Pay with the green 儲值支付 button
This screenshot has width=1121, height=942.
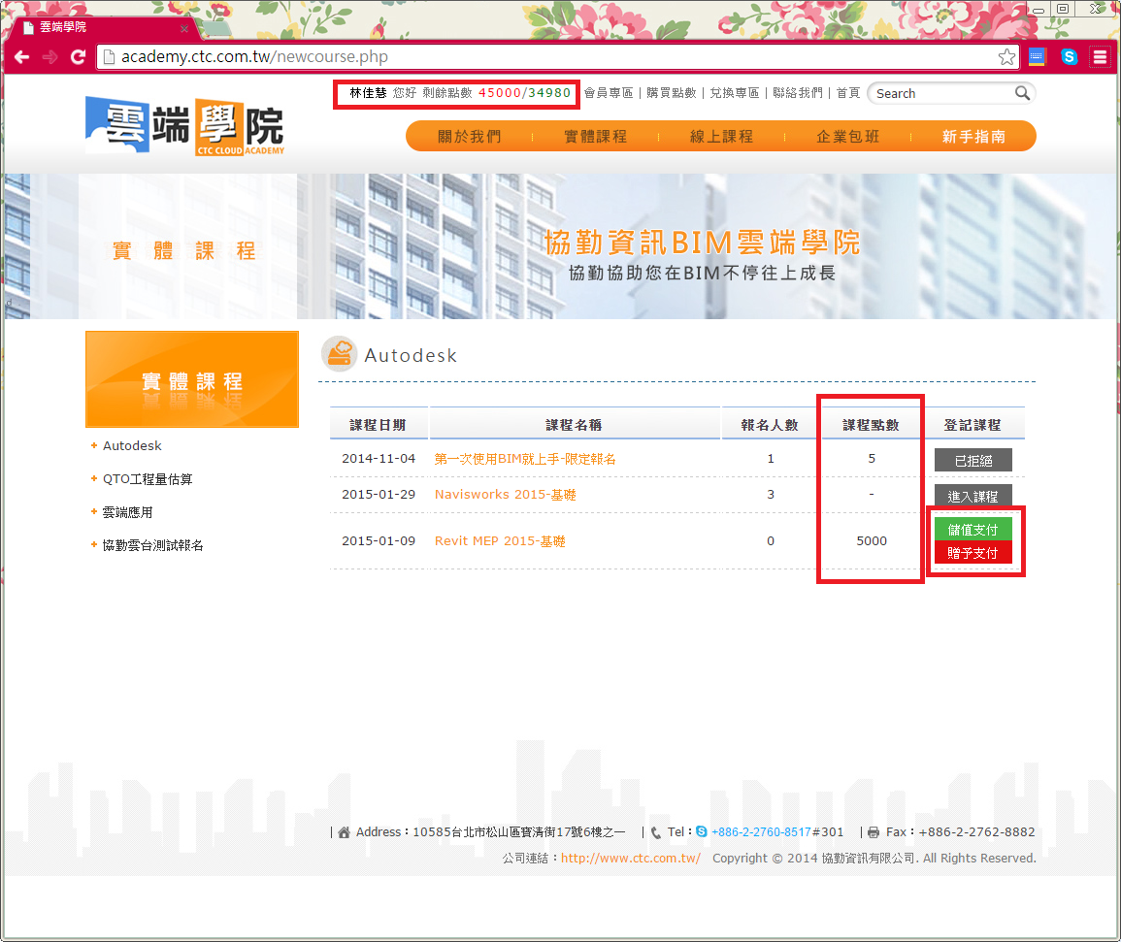[973, 530]
